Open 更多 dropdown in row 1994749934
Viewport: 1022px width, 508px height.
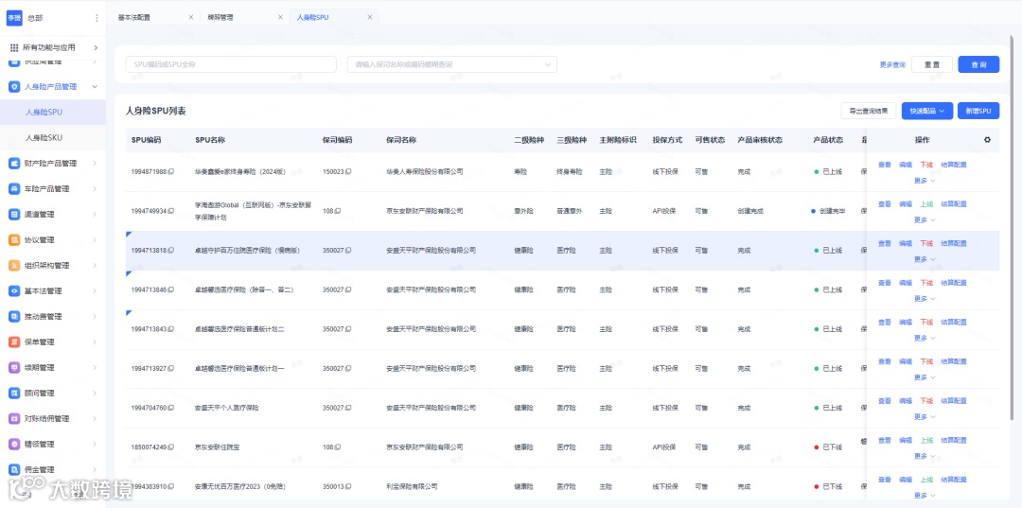tap(925, 220)
